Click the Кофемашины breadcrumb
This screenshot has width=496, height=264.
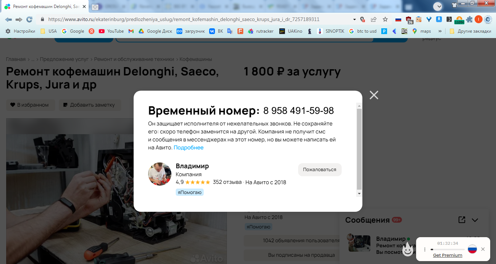196,59
